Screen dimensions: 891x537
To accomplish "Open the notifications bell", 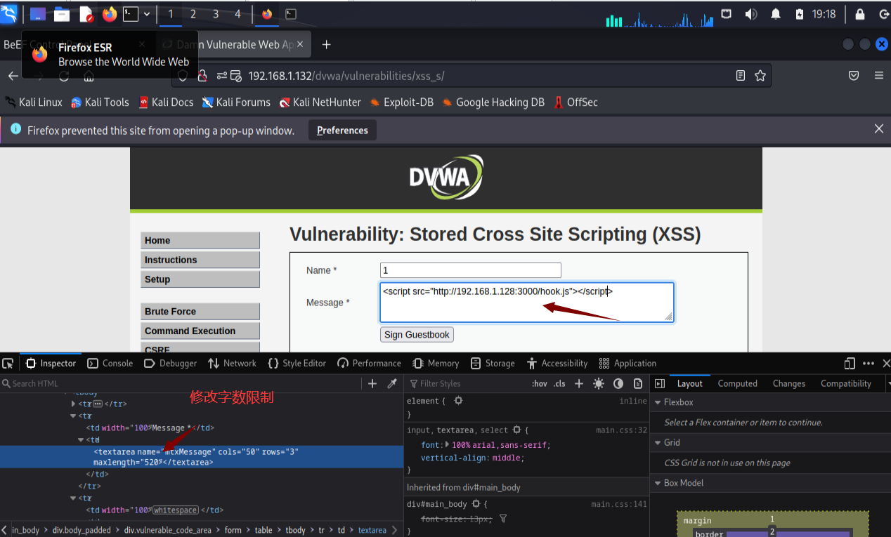I will (x=776, y=14).
